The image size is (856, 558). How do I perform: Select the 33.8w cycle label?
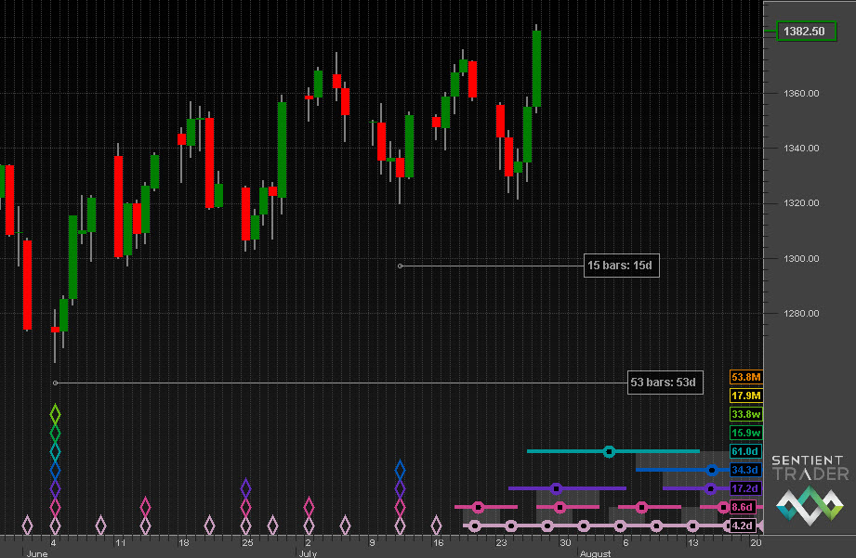click(745, 414)
